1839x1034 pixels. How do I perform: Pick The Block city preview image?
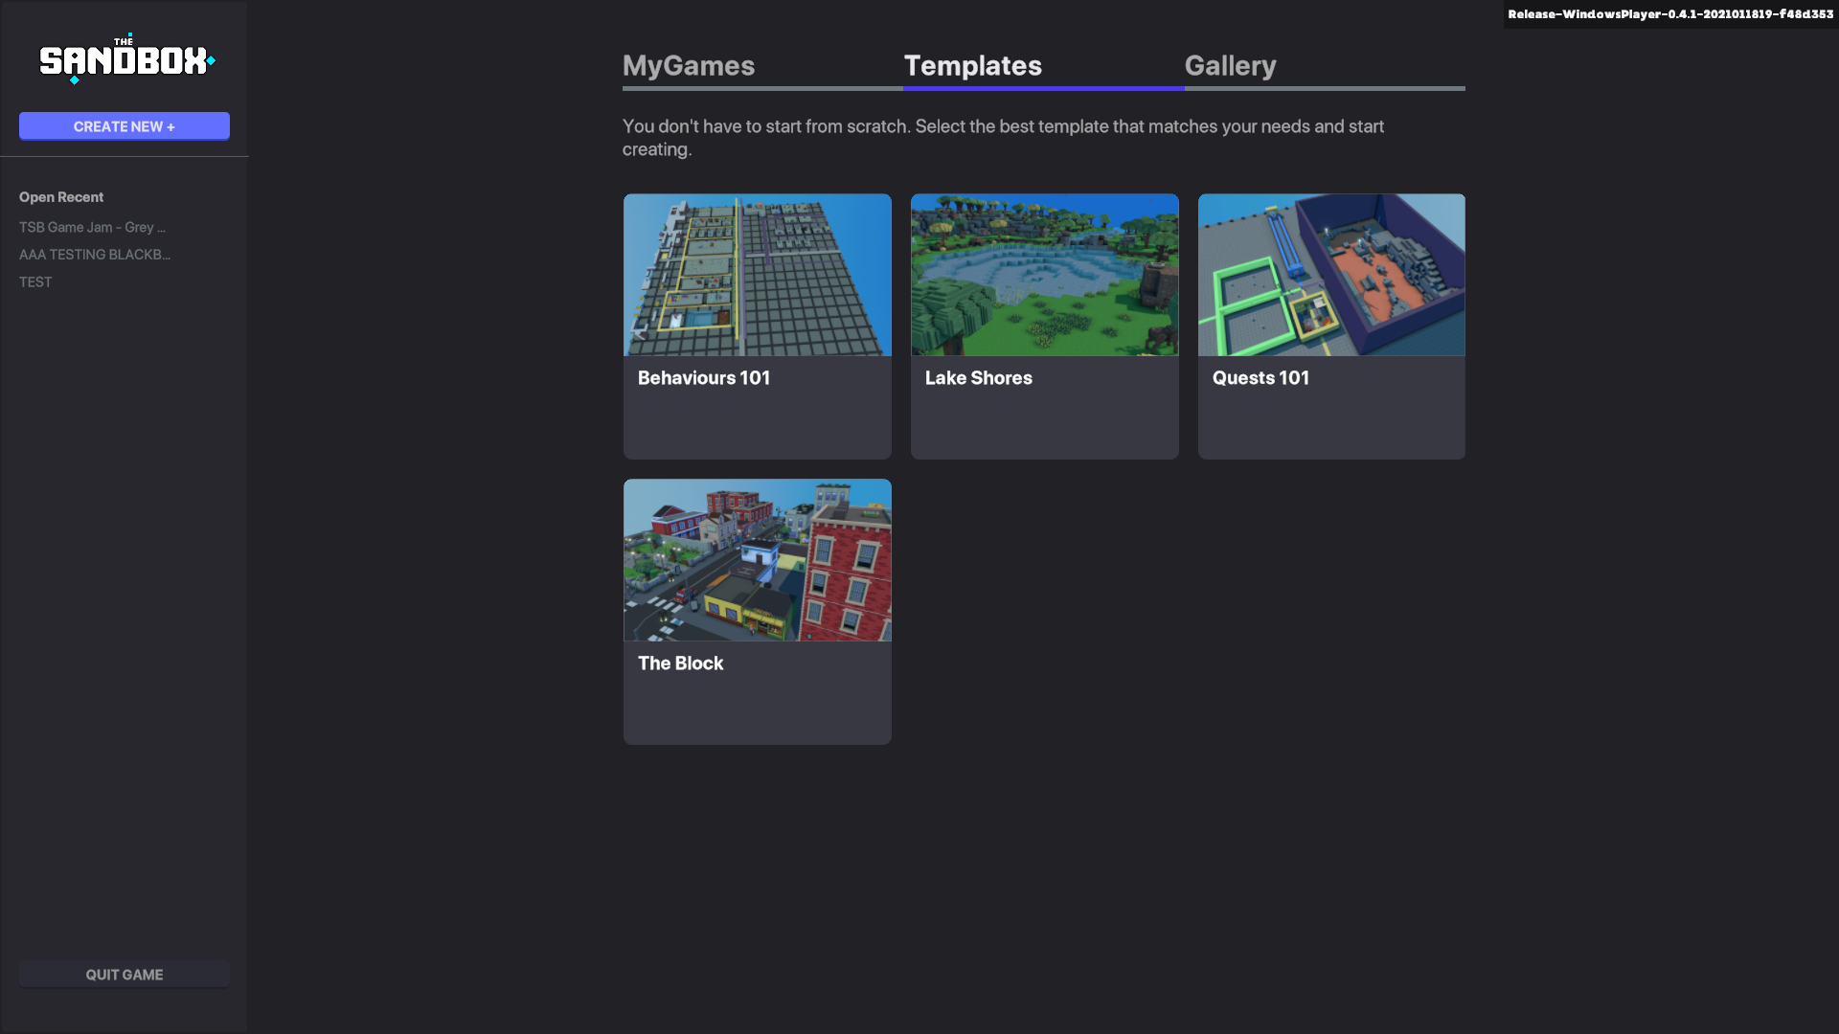coord(757,560)
